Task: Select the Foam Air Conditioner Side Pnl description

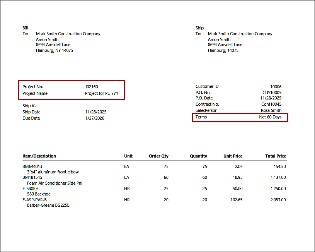Action: (54, 183)
